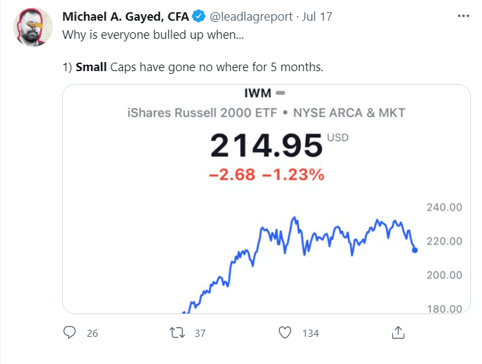Viewport: 482px width, 364px height.
Task: Click the 214.95 price figure
Action: 267,145
